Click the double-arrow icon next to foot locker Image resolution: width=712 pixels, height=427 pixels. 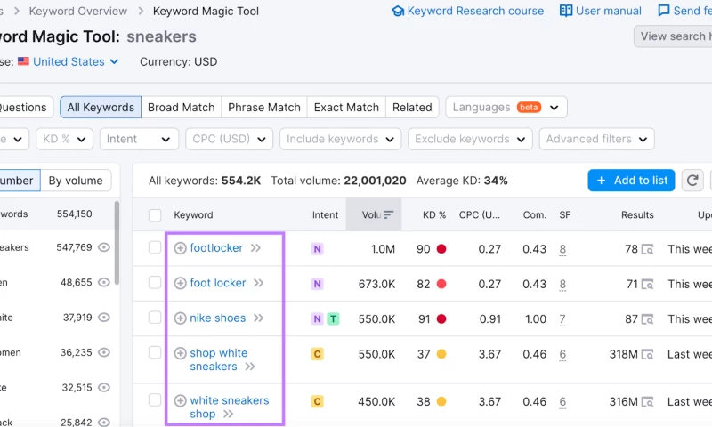point(259,283)
